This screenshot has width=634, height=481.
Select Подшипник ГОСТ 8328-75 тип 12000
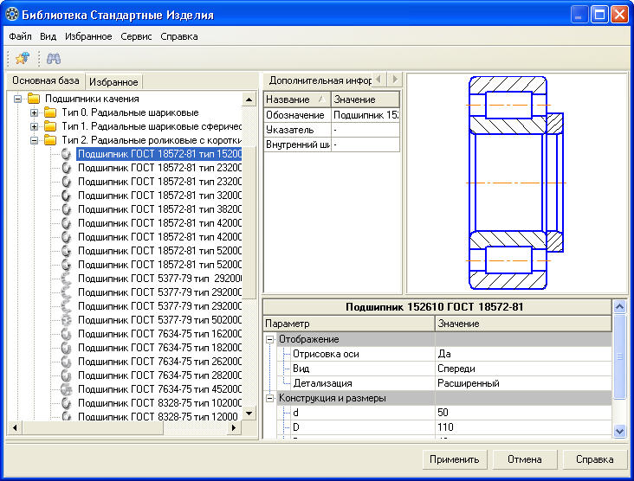tap(158, 416)
